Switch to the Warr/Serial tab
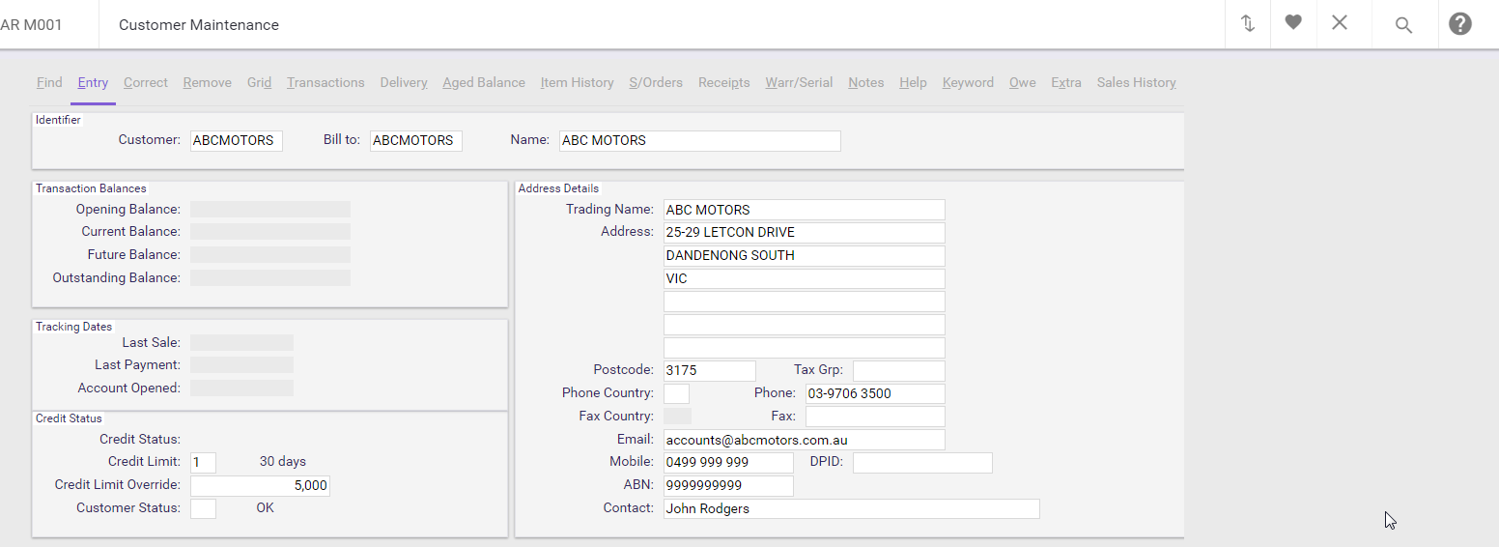 799,82
